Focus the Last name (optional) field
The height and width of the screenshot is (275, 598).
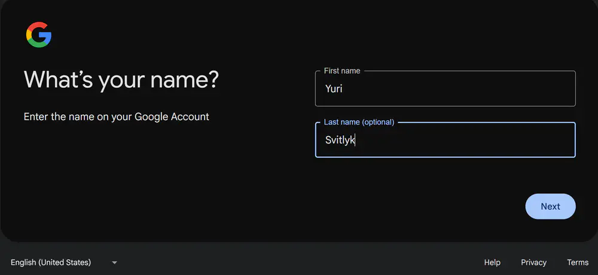(445, 140)
